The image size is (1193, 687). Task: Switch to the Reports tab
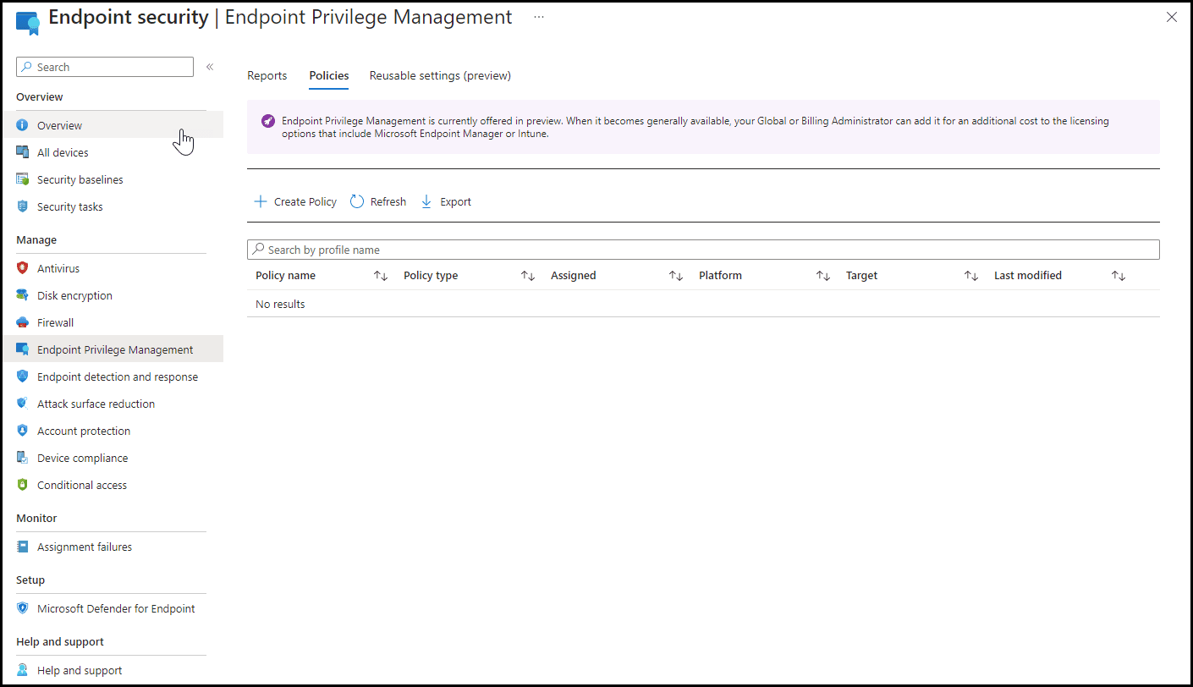[267, 75]
